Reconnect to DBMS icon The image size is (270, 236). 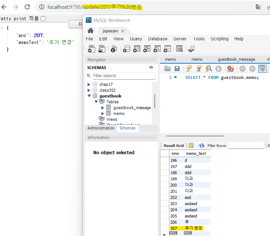[x=192, y=49]
